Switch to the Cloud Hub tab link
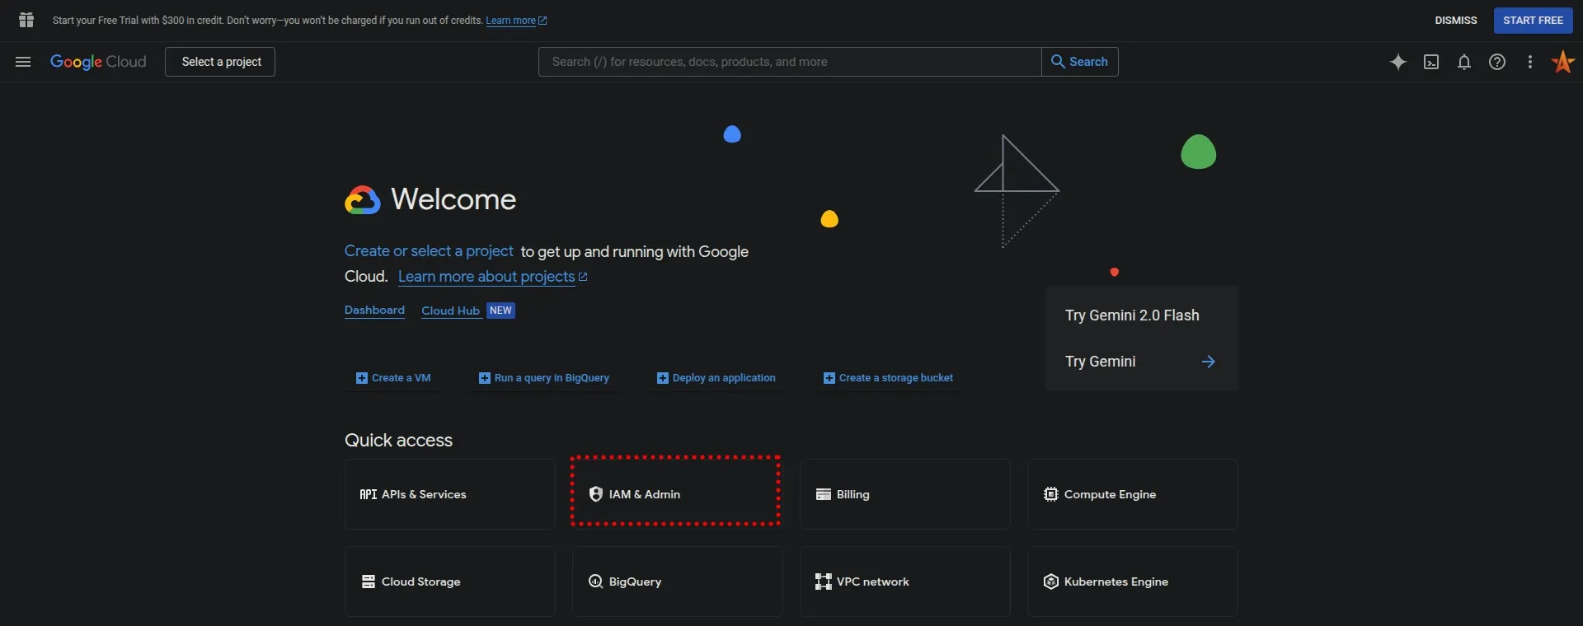This screenshot has width=1583, height=626. point(450,311)
